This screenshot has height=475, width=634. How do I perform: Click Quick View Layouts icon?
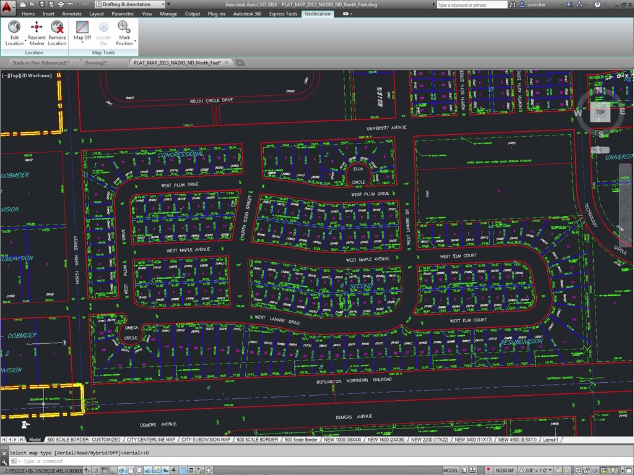click(x=464, y=470)
